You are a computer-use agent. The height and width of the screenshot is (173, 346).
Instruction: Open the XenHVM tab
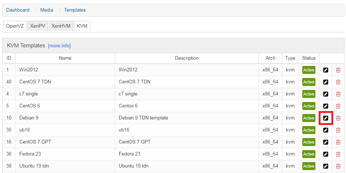[x=61, y=26]
